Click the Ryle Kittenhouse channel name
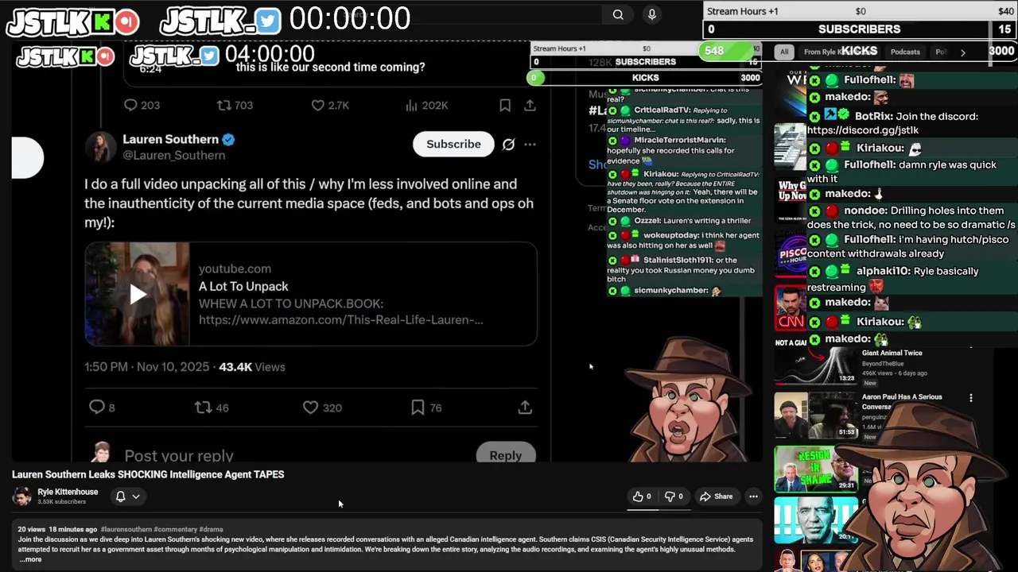The height and width of the screenshot is (572, 1018). (x=68, y=492)
